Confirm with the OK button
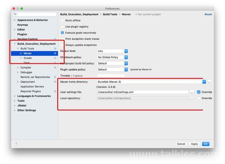Viewport: 225px width, 164px height. (206, 144)
